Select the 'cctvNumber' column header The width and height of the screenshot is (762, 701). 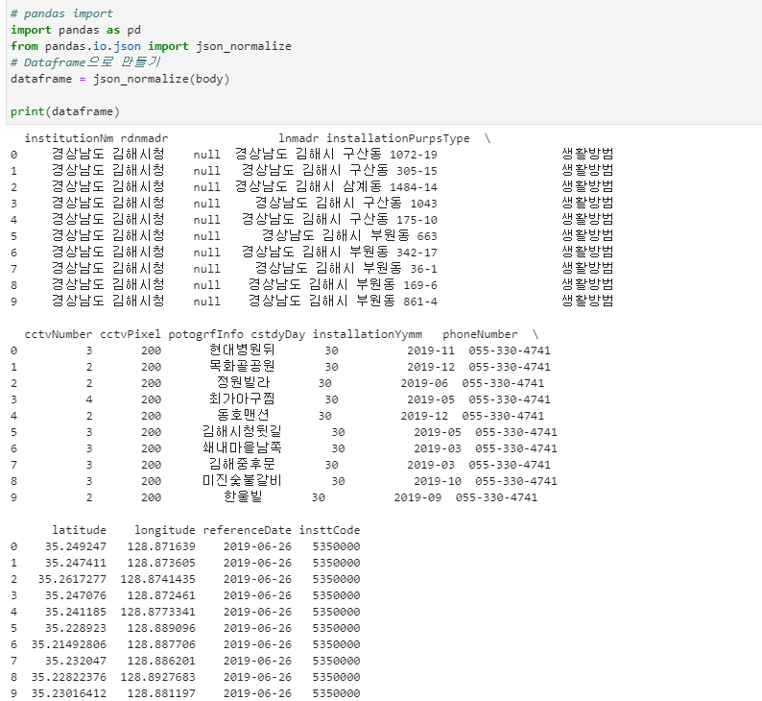coord(59,334)
